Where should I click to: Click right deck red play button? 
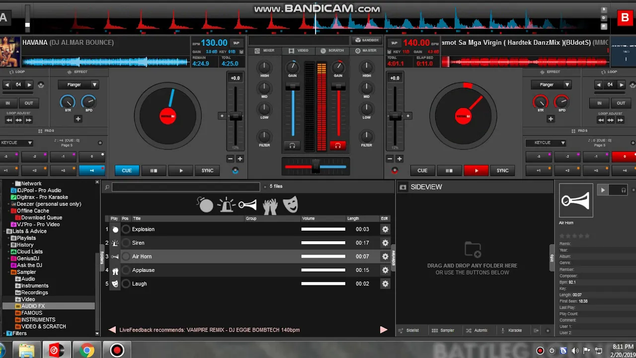pos(476,171)
